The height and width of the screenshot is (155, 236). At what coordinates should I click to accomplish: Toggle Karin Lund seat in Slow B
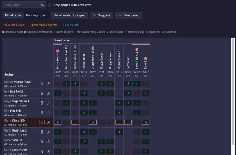click(x=145, y=132)
